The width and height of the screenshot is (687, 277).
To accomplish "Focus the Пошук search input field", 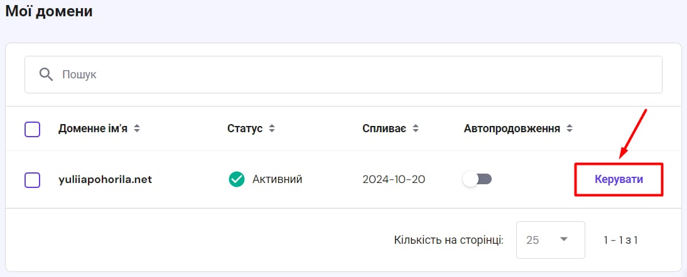I will 343,75.
